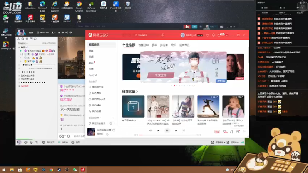Open NetEase Cloud Music settings gear

[213, 35]
